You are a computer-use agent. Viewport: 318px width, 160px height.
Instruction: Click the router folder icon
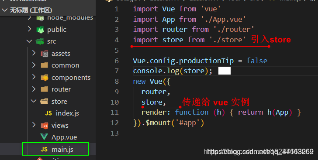pyautogui.click(x=45, y=89)
